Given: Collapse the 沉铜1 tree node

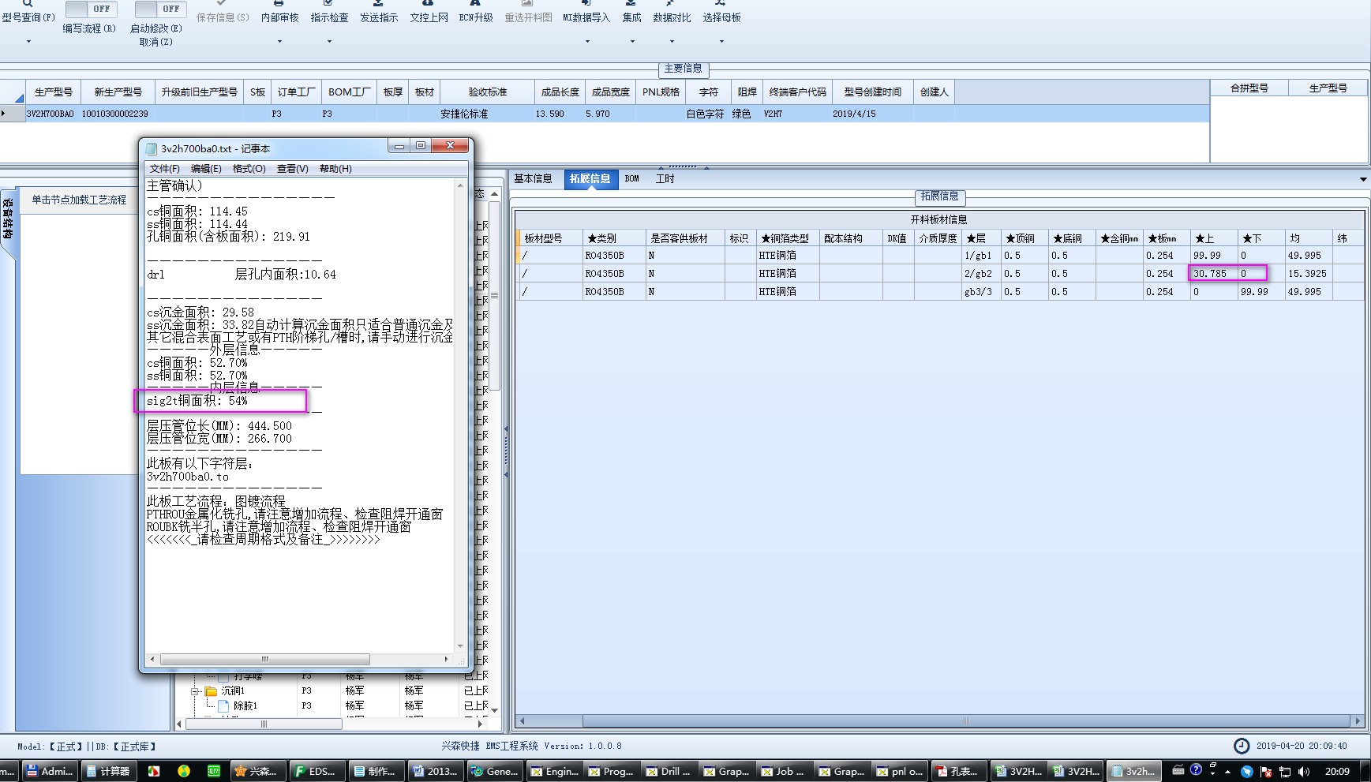Looking at the screenshot, I should pyautogui.click(x=195, y=691).
